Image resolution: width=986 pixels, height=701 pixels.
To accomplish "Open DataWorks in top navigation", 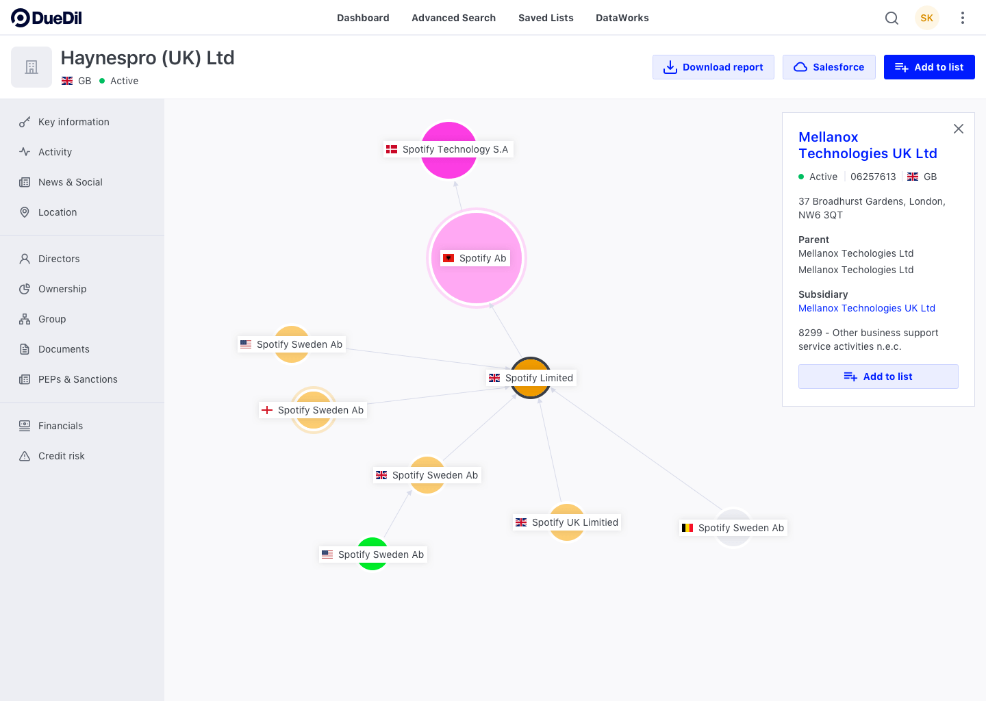I will point(622,18).
